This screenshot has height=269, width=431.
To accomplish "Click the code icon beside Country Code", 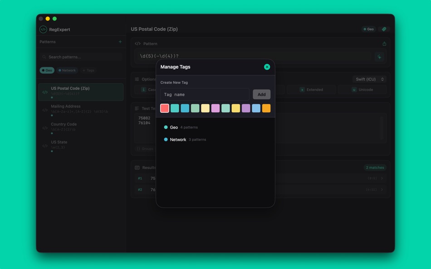I will [45, 128].
